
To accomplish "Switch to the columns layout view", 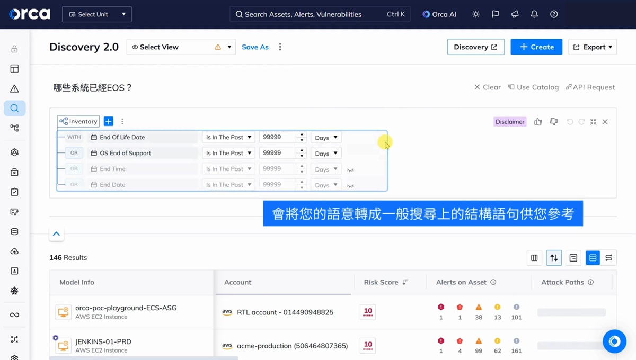I will click(x=534, y=258).
